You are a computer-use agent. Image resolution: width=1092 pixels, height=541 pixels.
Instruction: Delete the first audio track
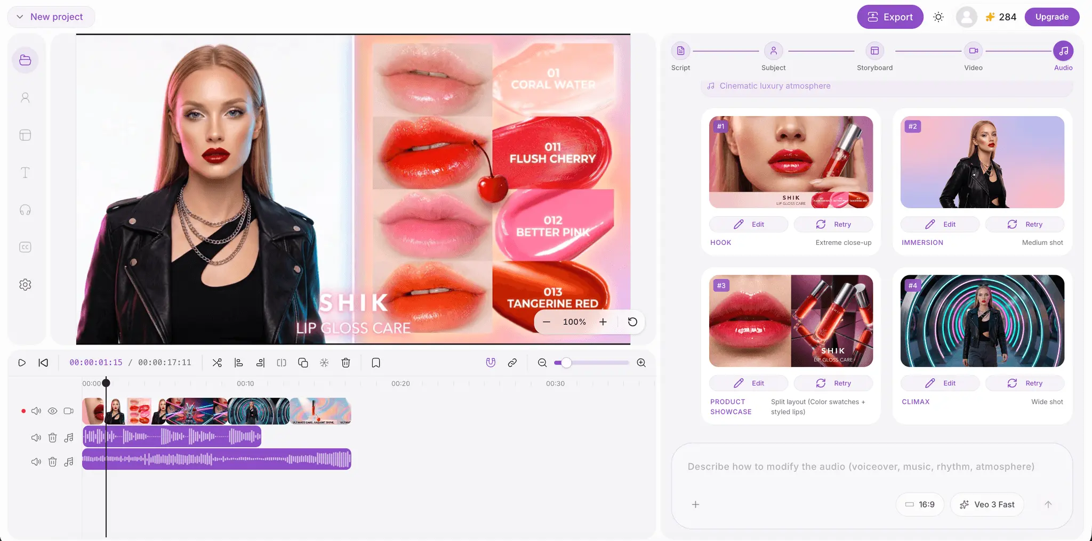[52, 438]
